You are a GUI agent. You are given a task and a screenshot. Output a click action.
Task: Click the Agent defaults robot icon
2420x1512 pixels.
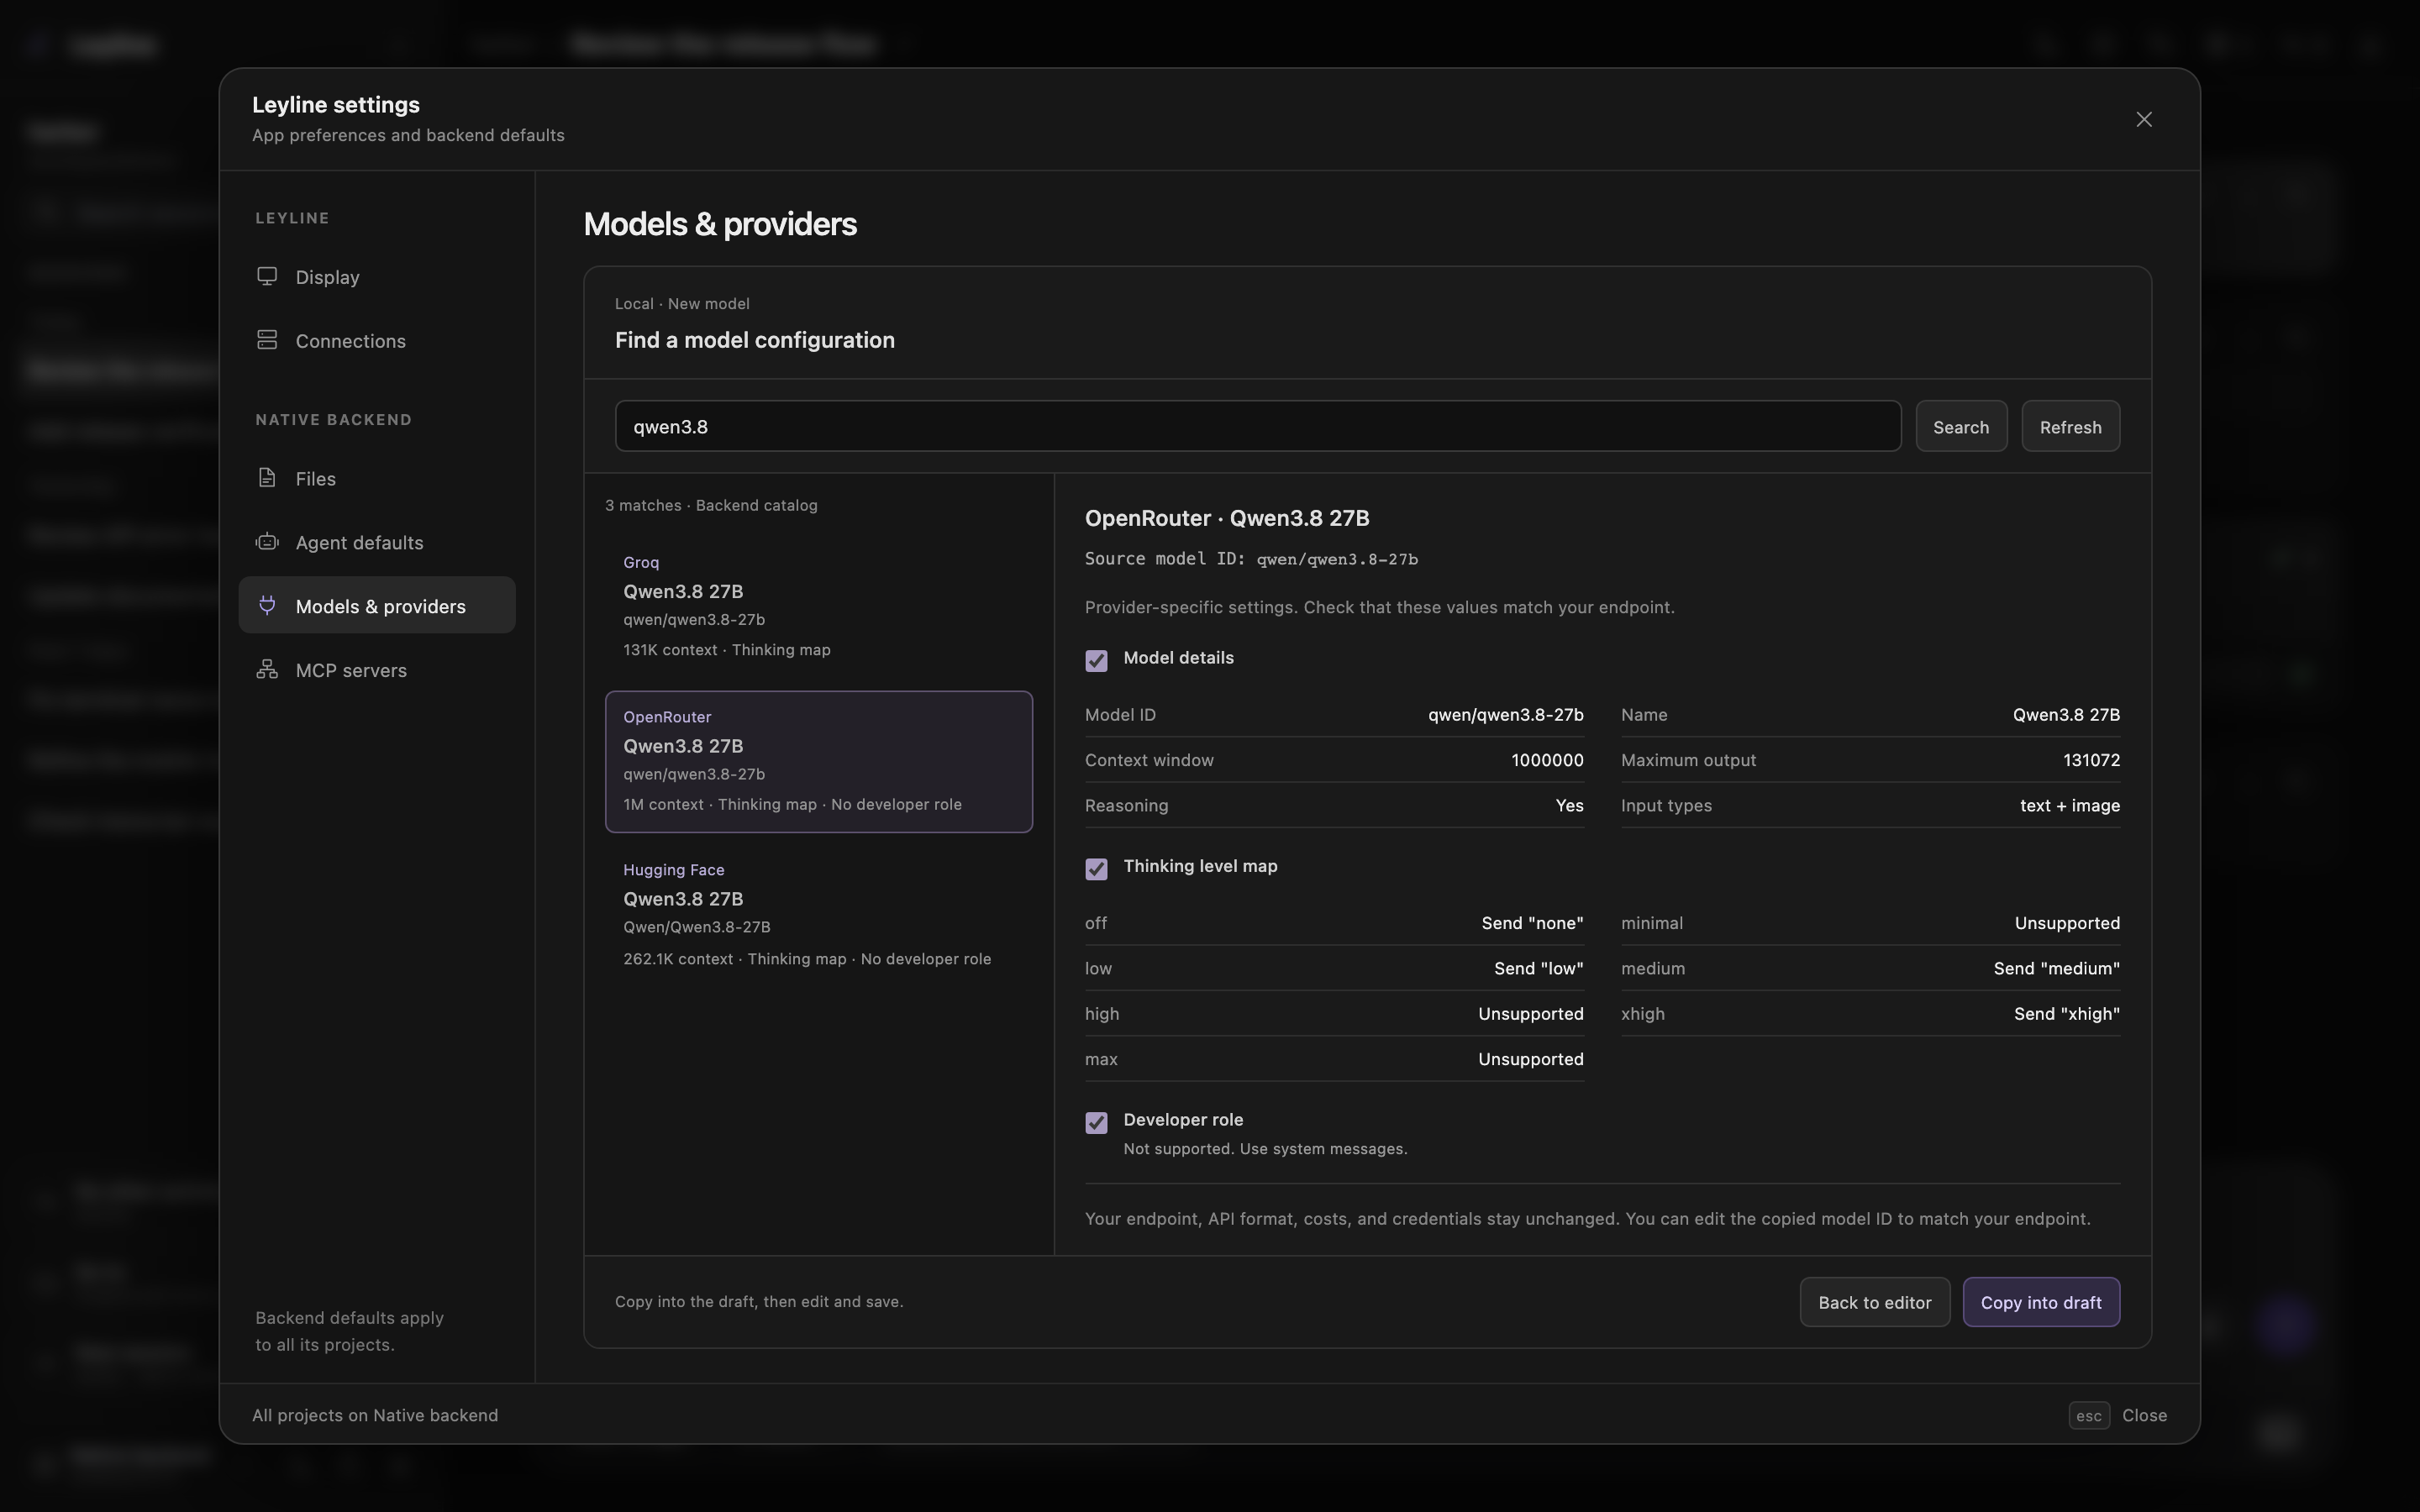(x=267, y=542)
